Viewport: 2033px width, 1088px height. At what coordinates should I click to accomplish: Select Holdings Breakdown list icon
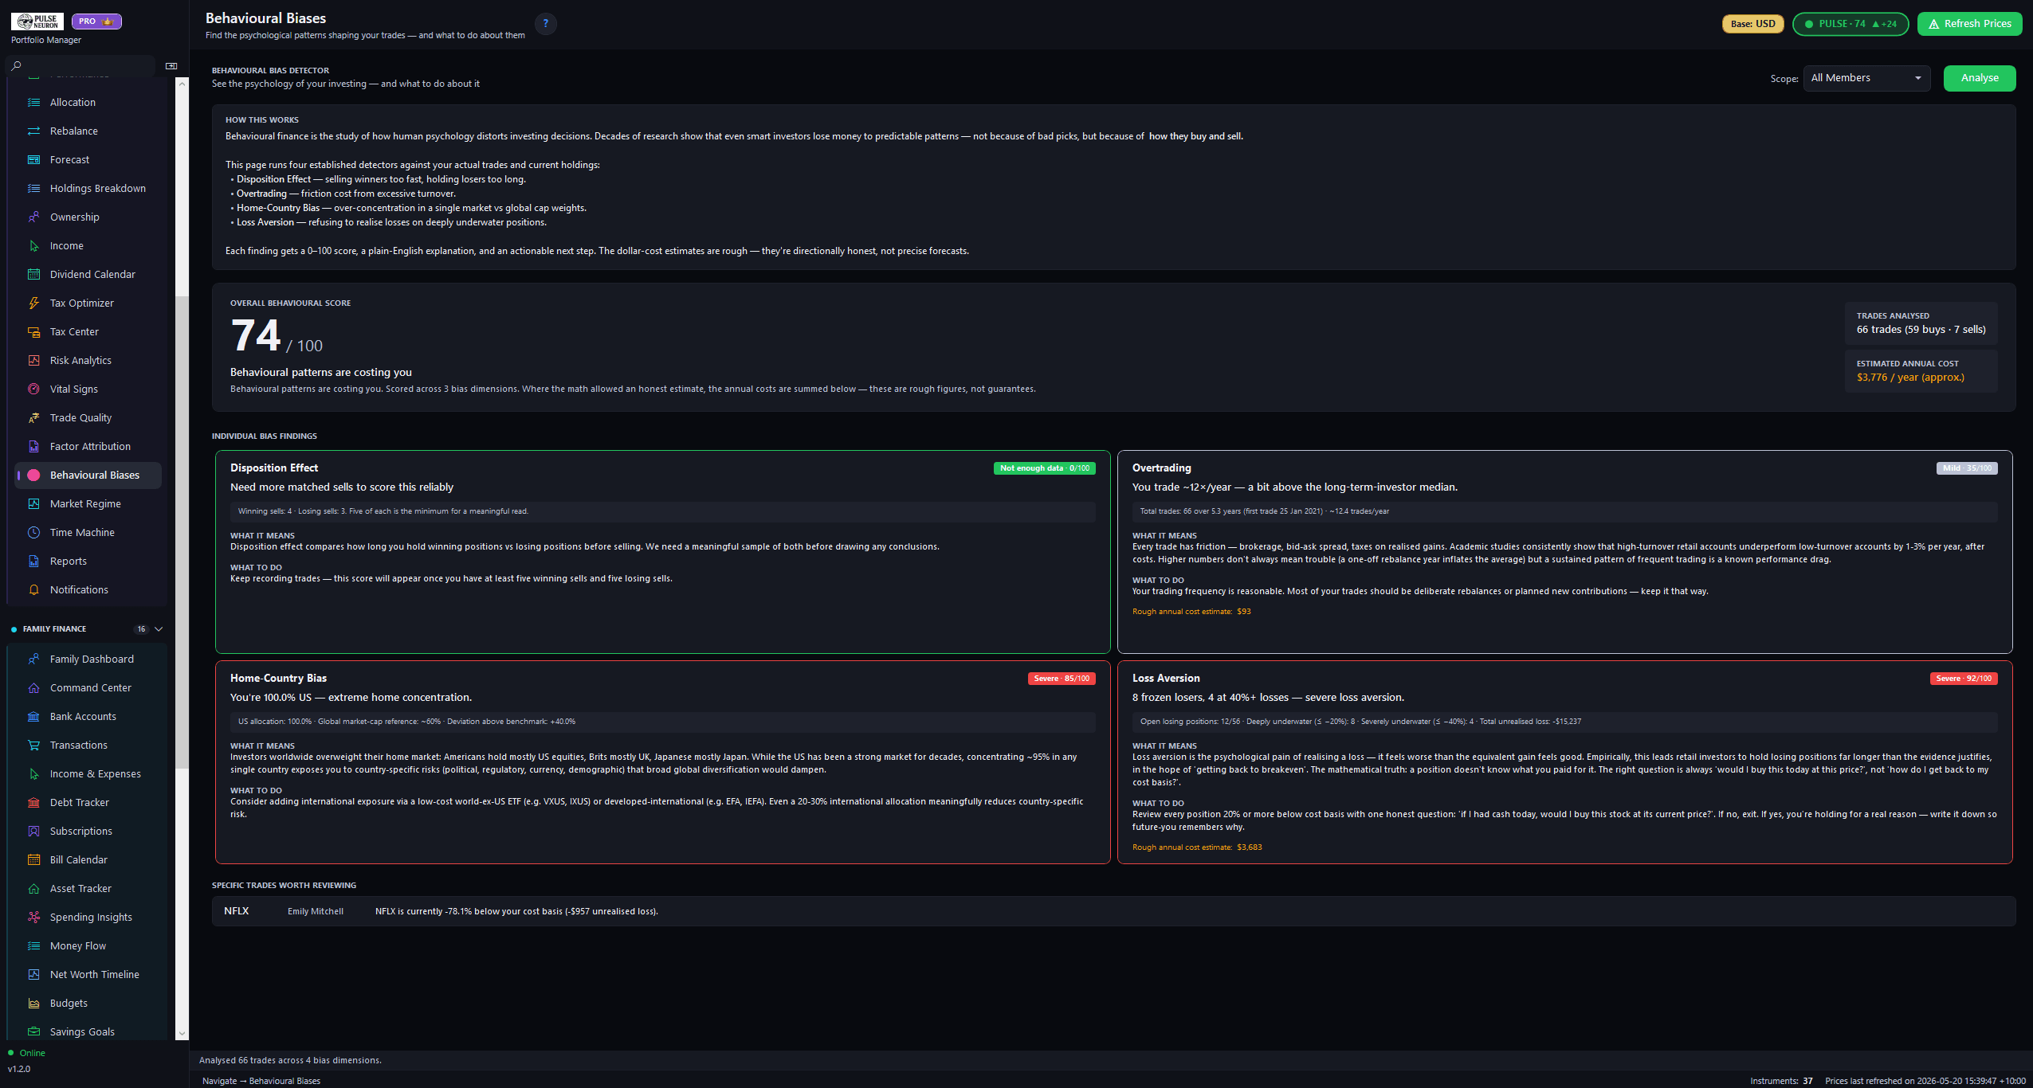click(x=33, y=188)
